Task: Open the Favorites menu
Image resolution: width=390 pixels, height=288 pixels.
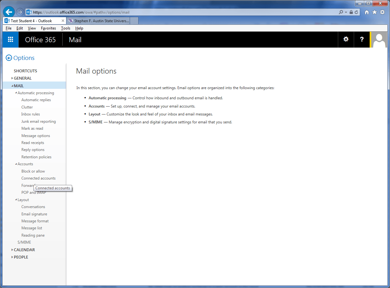Action: tap(48, 28)
